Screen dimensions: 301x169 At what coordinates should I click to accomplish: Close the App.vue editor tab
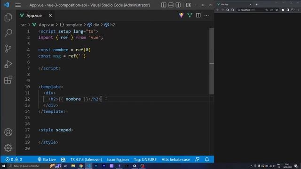[50, 15]
